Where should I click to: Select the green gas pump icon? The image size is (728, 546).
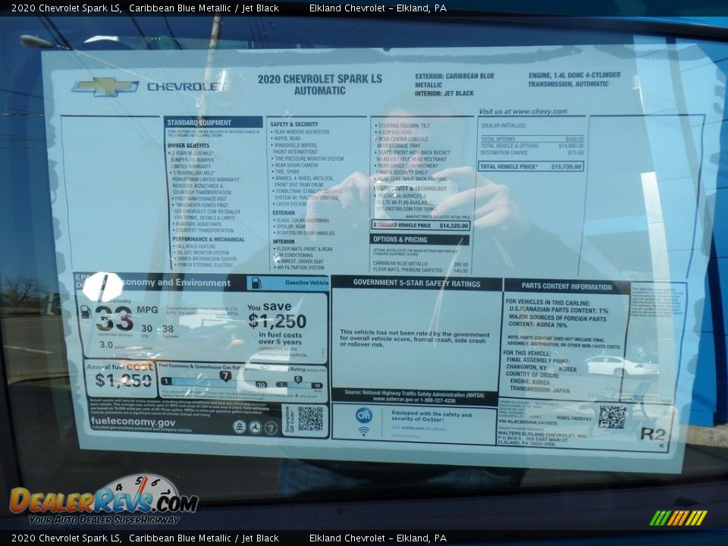click(x=256, y=284)
